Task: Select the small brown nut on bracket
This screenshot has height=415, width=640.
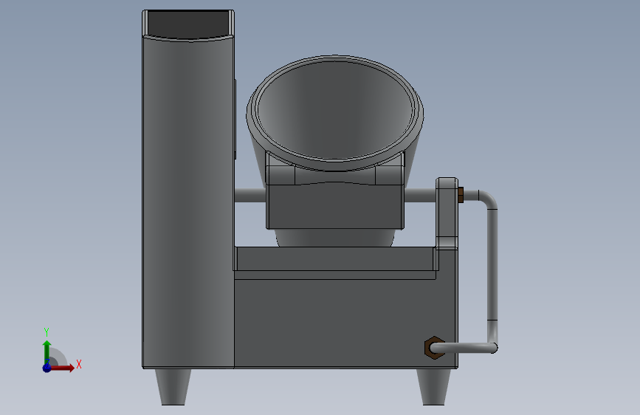Action: click(461, 195)
